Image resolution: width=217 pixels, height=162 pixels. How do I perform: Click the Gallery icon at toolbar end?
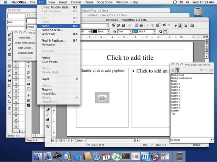[x=192, y=25]
